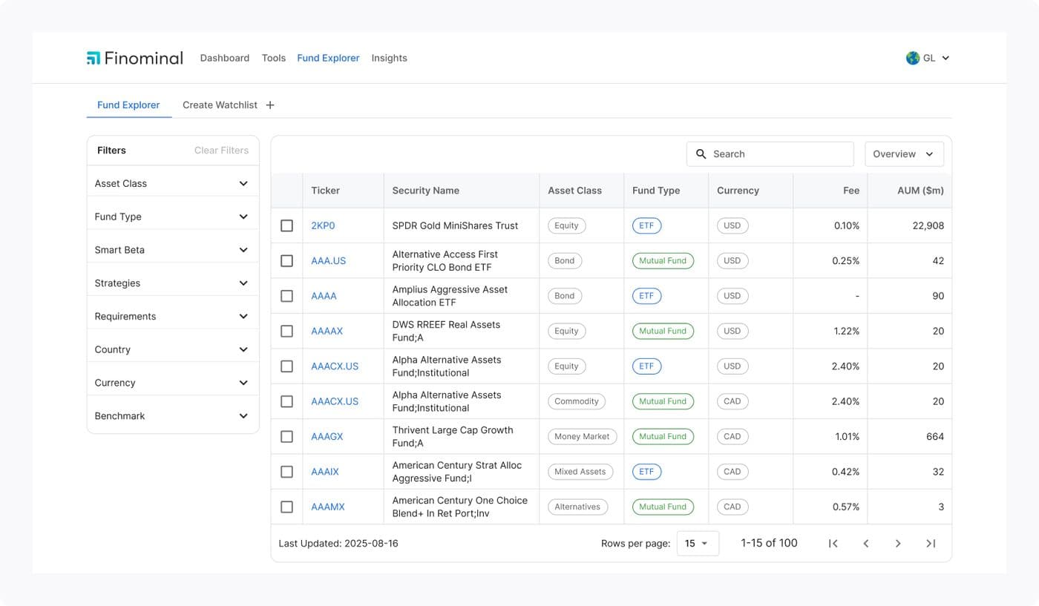Click the 1.22% fee value
Viewport: 1039px width, 606px height.
[x=846, y=332]
